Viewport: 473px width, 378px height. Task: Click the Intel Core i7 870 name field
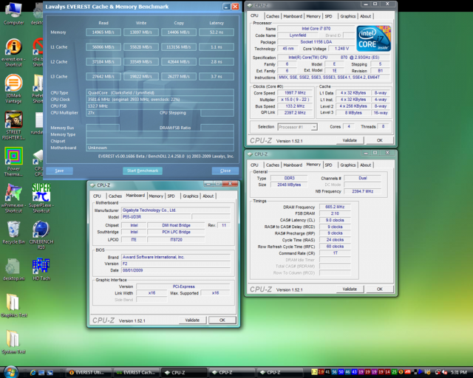316,29
